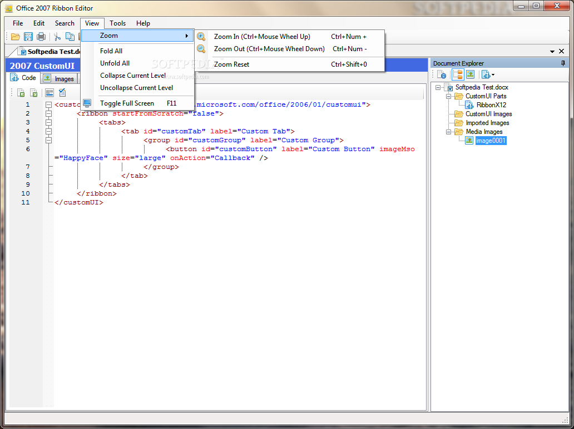Image resolution: width=574 pixels, height=429 pixels.
Task: Click the text lines icon in code toolbar
Action: tap(50, 93)
